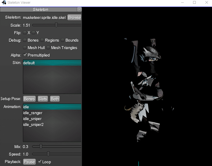The image size is (212, 166).
Task: Select the idle_ranger animation
Action: [x=52, y=113]
